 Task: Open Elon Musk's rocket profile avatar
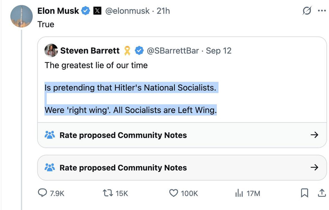22,16
